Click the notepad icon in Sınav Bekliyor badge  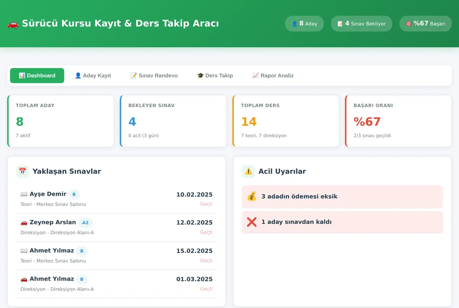coord(340,24)
